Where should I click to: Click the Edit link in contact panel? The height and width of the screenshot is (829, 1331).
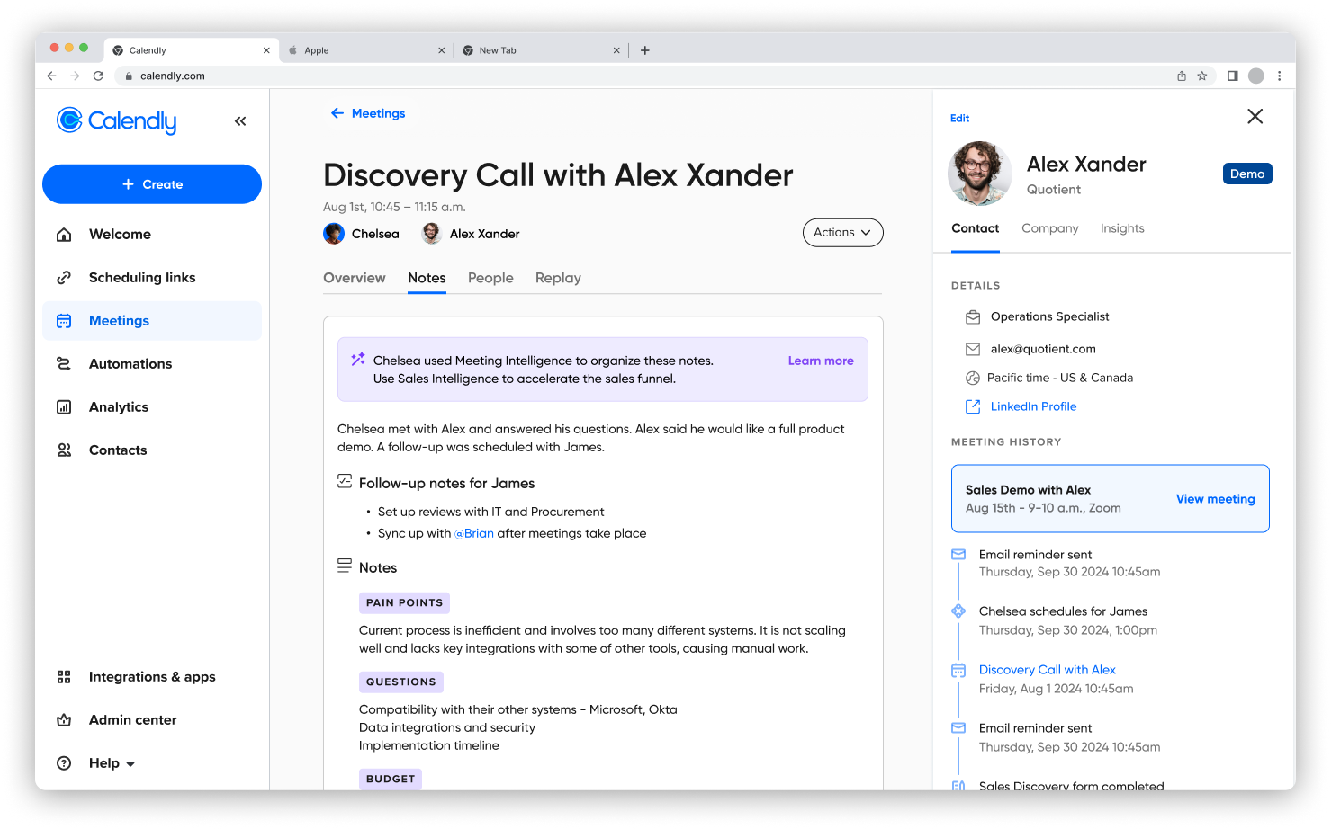point(959,118)
